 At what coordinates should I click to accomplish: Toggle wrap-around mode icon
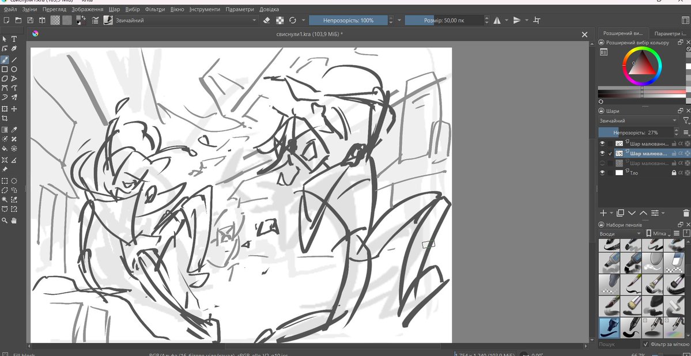537,20
